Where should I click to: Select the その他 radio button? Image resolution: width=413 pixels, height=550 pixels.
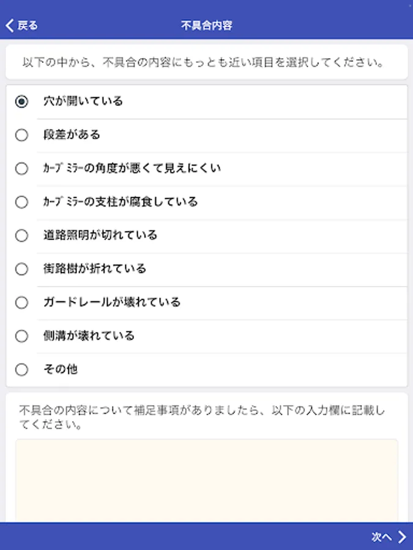pyautogui.click(x=22, y=370)
